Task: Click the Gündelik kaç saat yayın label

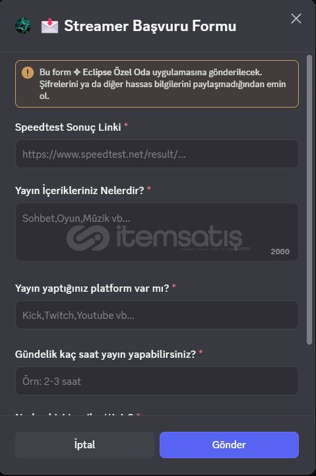Action: pyautogui.click(x=106, y=355)
